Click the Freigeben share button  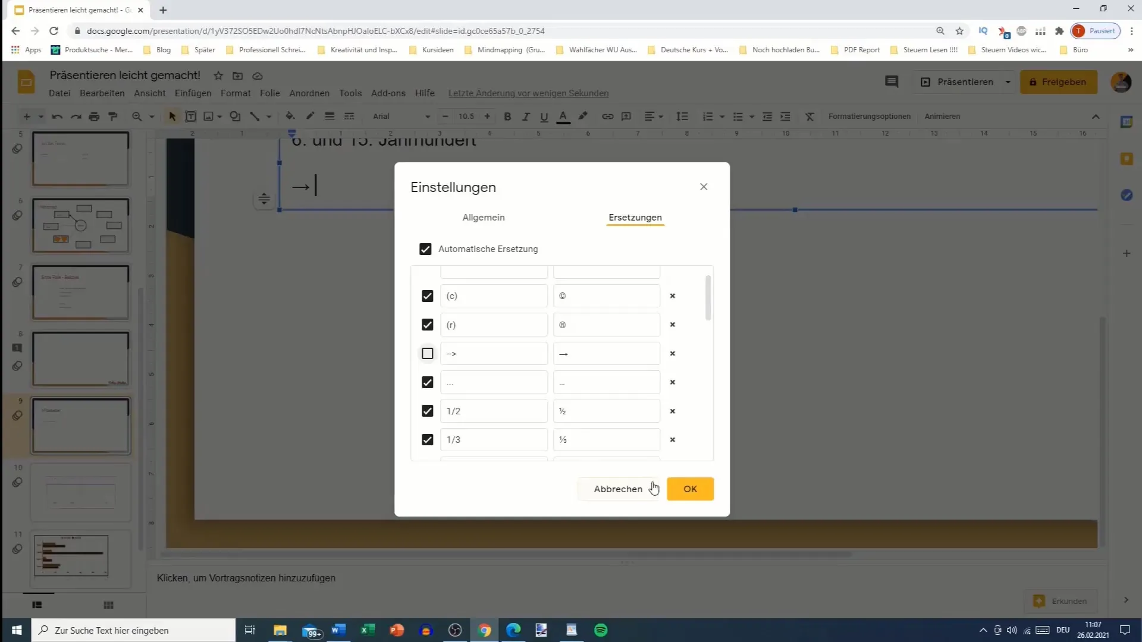pyautogui.click(x=1058, y=82)
